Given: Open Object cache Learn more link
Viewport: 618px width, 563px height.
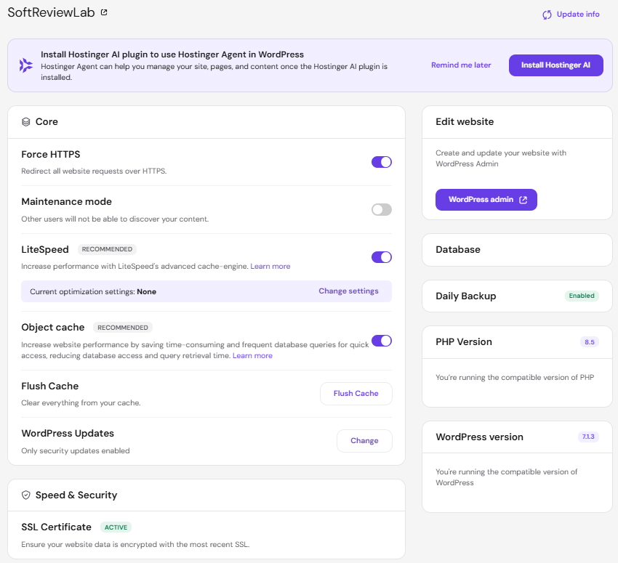Looking at the screenshot, I should click(x=252, y=356).
